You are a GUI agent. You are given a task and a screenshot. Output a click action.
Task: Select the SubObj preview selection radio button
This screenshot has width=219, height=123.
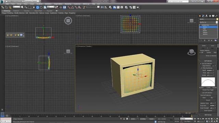coord(205,52)
